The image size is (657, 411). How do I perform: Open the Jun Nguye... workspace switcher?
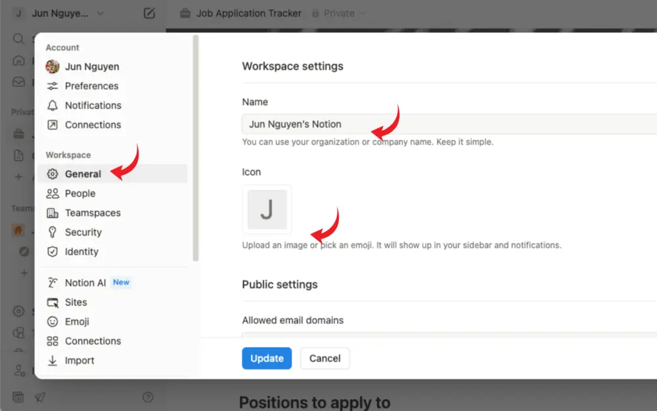click(60, 13)
